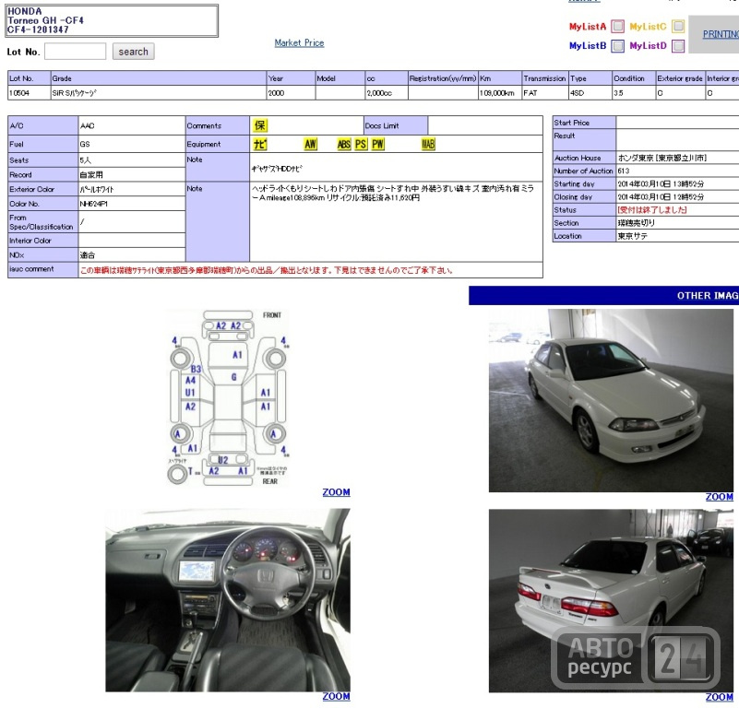
Task: Select the 2,000cc engine size cell
Action: tap(387, 93)
